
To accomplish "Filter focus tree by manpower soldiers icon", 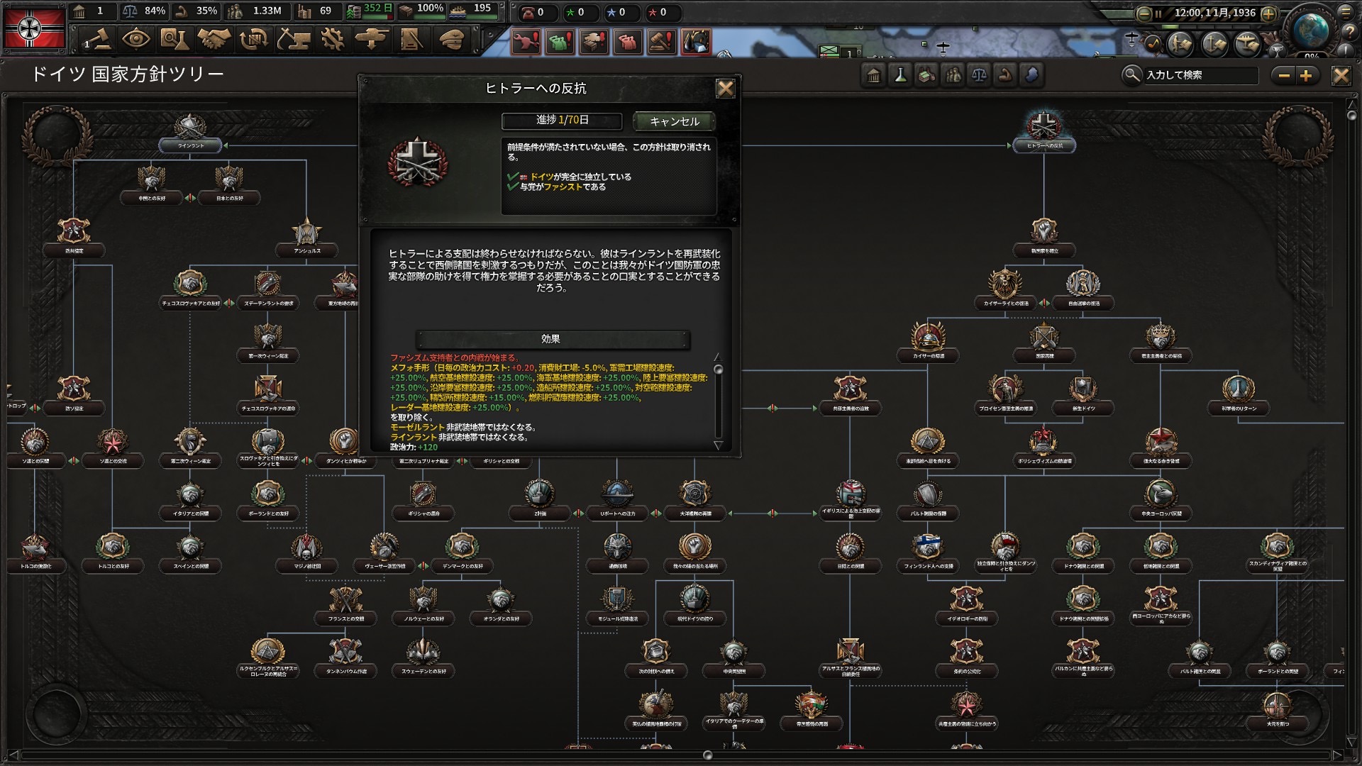I will tap(953, 75).
